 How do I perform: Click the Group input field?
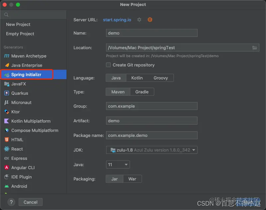tap(152, 106)
